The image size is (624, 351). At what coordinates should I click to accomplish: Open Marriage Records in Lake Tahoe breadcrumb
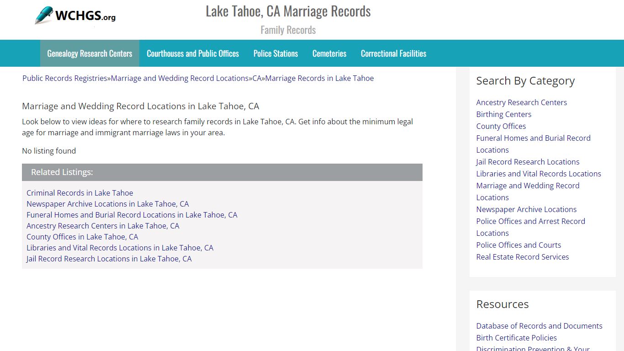(319, 78)
